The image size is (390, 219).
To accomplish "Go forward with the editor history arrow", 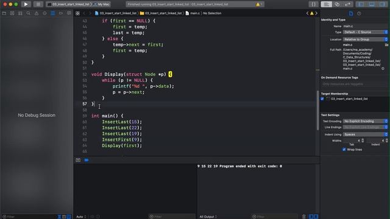I will click(90, 13).
